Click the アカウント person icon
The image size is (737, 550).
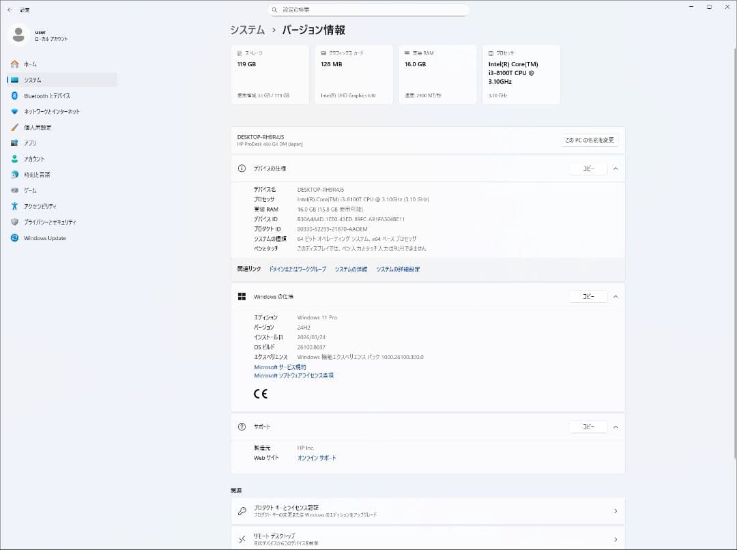(x=14, y=159)
